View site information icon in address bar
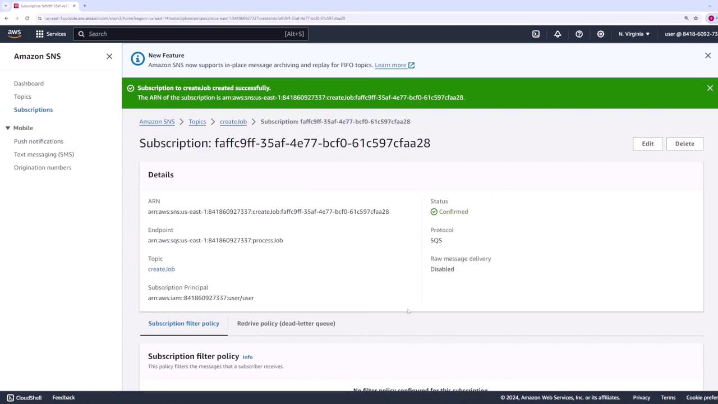 tap(39, 18)
